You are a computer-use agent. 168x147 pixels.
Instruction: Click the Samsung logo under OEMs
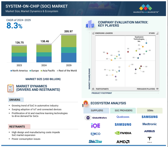[x=150, y=117]
